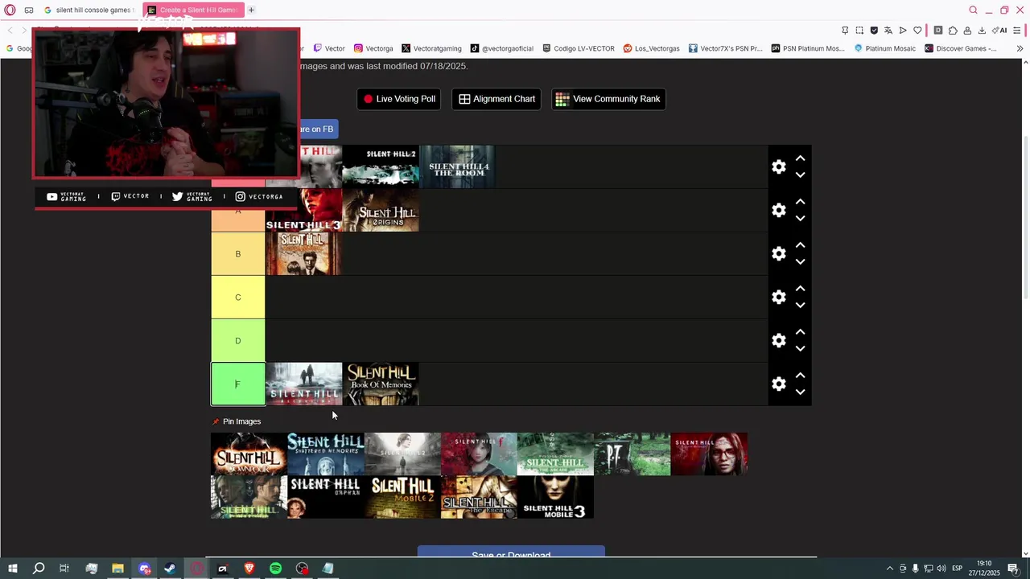Open the AI assistant icon
1030x579 pixels.
999,31
